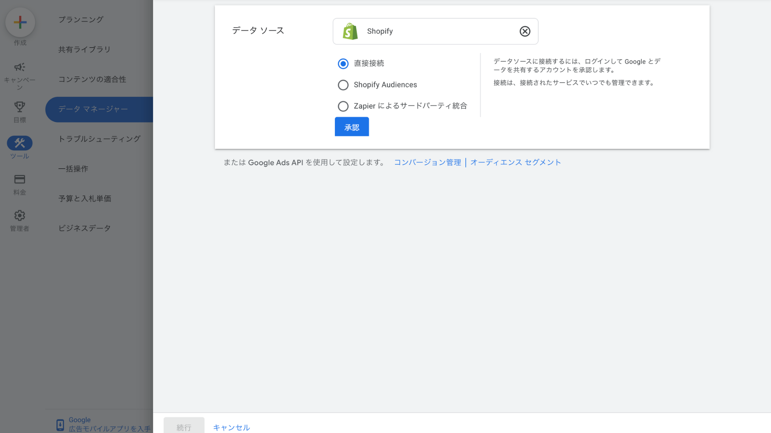This screenshot has height=433, width=771.
Task: Click the blue 承認 authorize button
Action: (352, 127)
